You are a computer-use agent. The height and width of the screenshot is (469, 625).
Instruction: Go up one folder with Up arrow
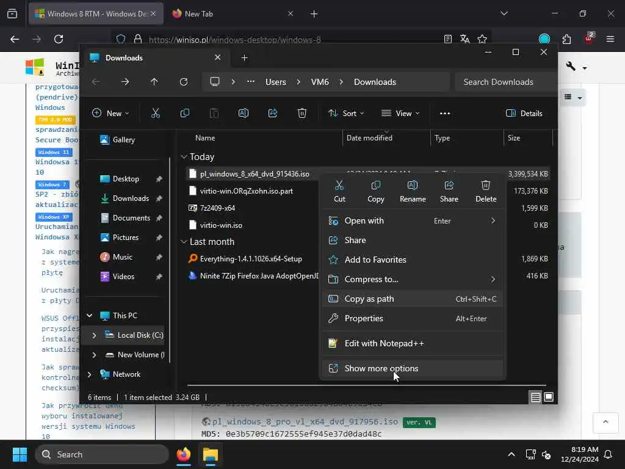(x=154, y=82)
